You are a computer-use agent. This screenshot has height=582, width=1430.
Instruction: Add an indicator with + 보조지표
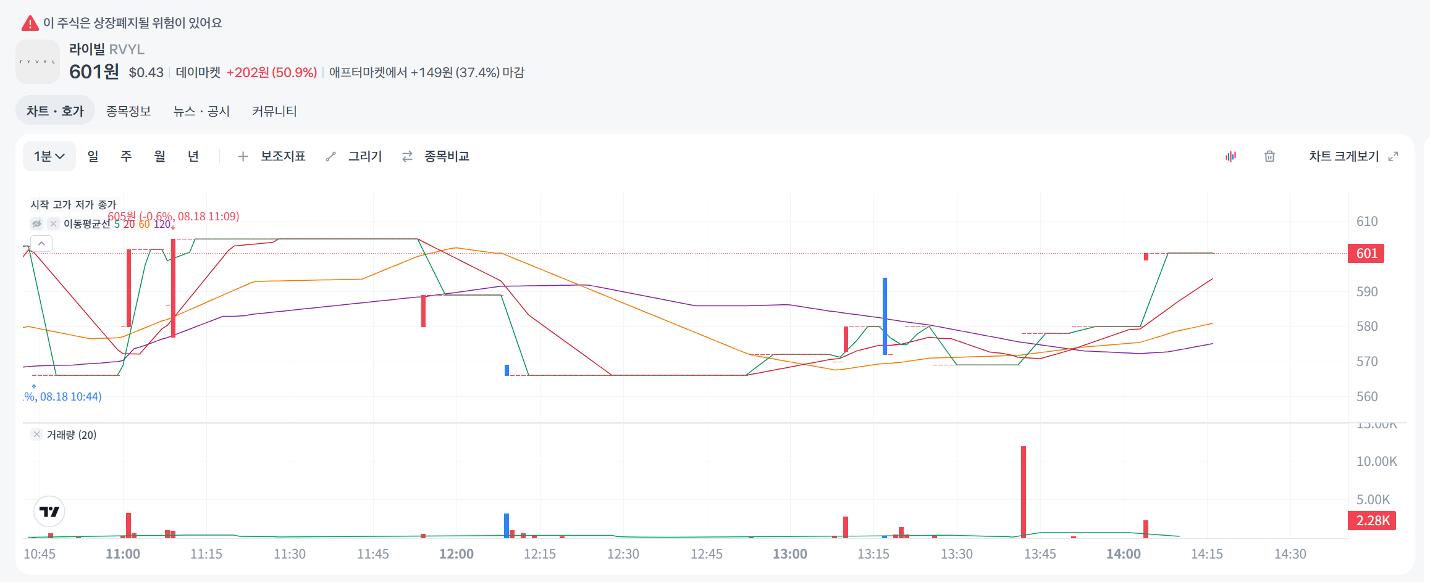[272, 156]
